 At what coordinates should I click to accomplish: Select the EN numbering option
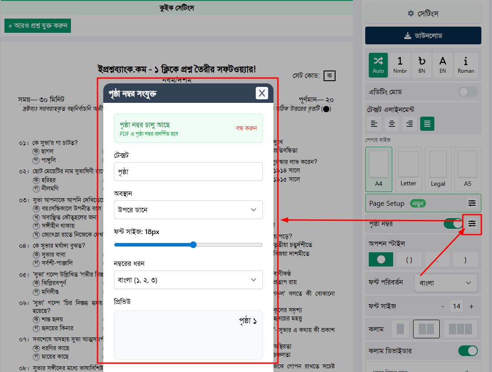443,65
